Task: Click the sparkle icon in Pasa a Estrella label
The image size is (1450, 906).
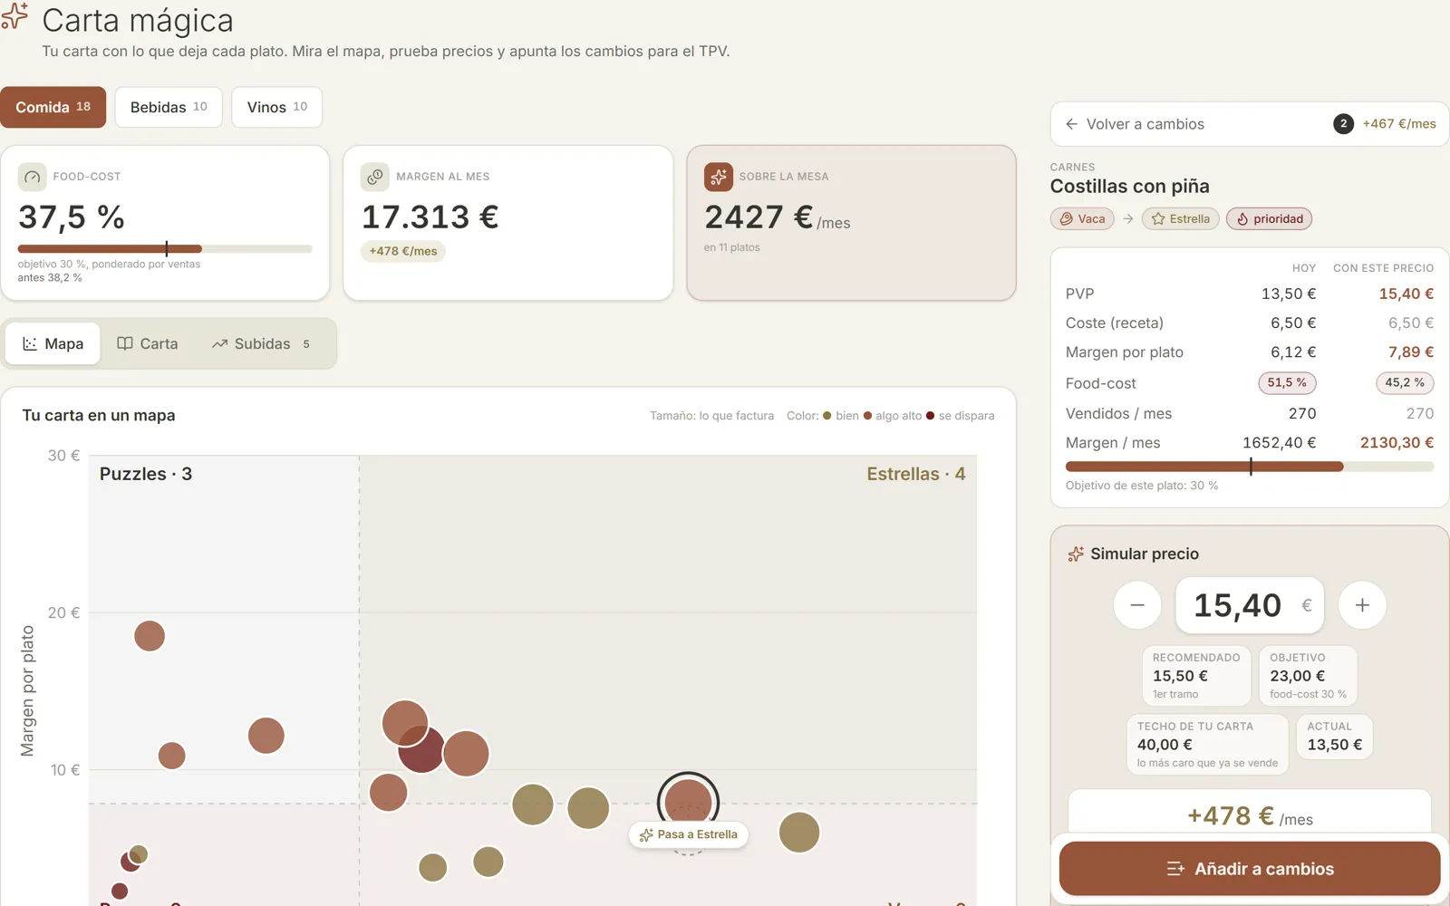Action: [646, 835]
